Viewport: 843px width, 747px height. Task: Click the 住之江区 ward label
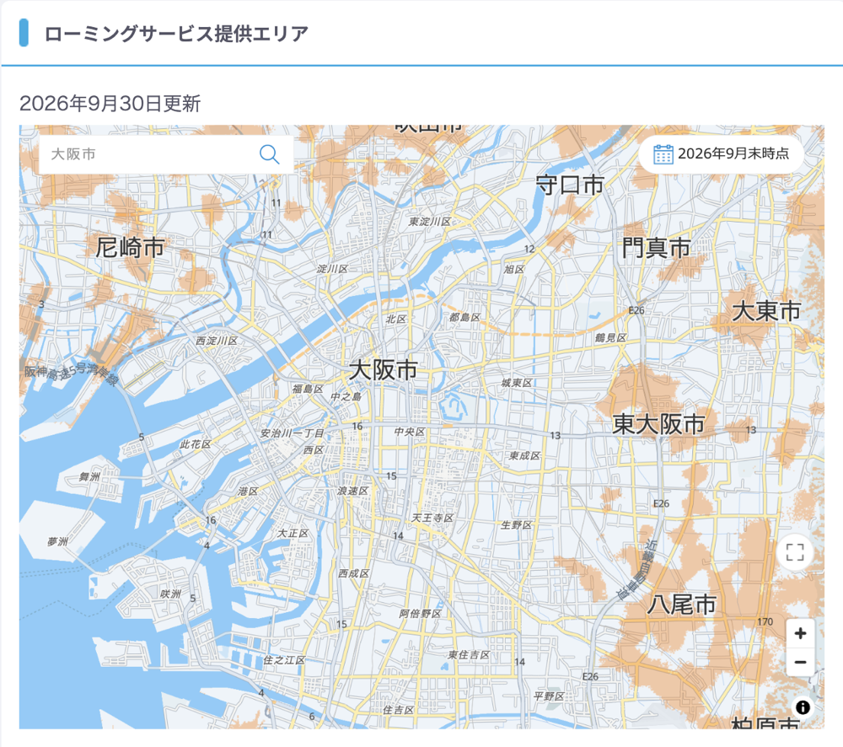coord(284,660)
